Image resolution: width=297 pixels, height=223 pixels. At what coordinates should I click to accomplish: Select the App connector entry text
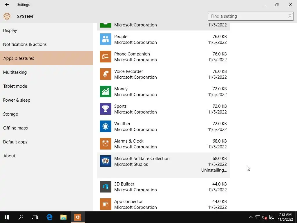[x=128, y=202]
